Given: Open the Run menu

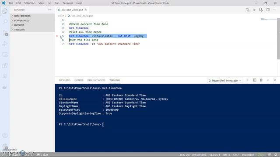Looking at the screenshot, I should pos(57,3).
